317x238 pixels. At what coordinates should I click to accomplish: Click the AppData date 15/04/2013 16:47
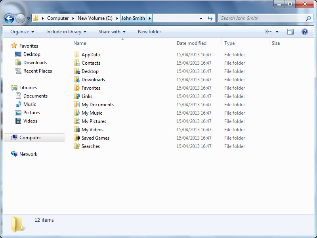pyautogui.click(x=194, y=55)
